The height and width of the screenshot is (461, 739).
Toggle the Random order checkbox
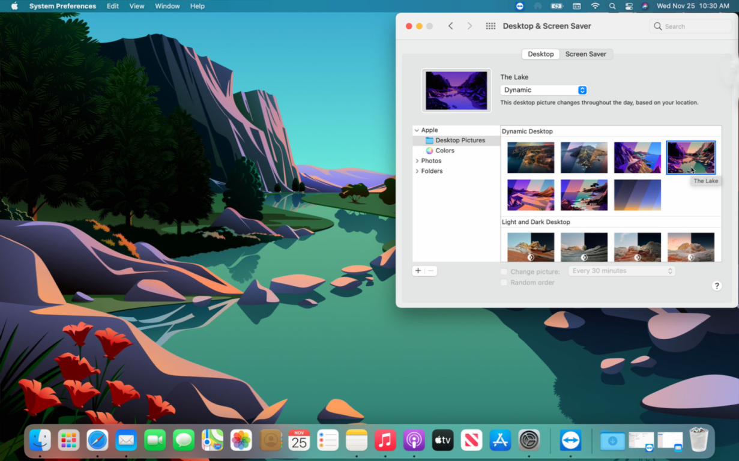[x=504, y=283]
